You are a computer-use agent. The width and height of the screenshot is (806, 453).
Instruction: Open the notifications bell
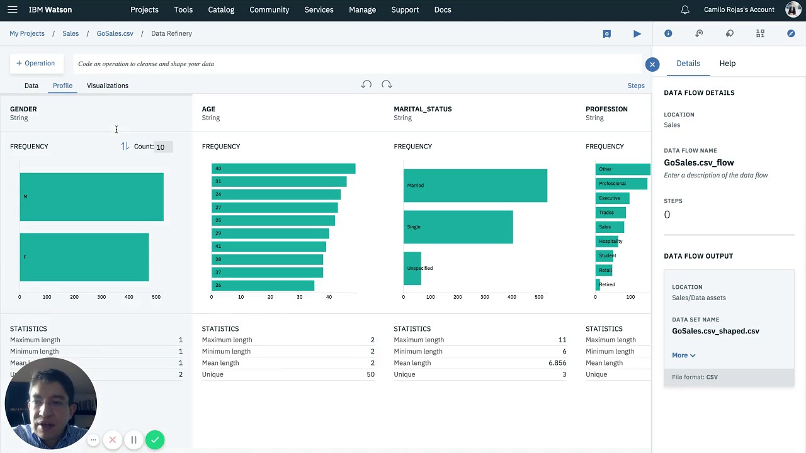click(685, 9)
